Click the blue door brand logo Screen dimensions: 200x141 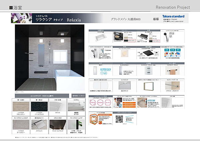pos(106,70)
